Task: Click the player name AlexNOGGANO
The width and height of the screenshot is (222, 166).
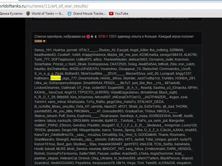Action: click(x=62, y=163)
